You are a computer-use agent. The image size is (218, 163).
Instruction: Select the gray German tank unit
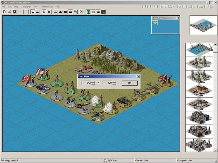(43, 88)
